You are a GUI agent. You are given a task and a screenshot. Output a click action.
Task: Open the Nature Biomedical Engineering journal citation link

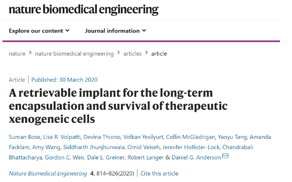tap(48, 173)
